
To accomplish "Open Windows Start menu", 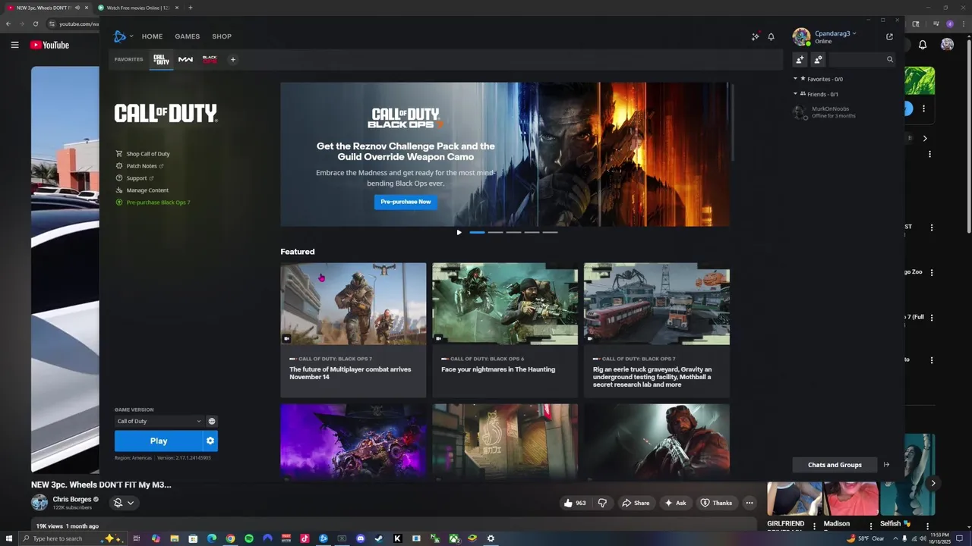I will click(x=8, y=538).
